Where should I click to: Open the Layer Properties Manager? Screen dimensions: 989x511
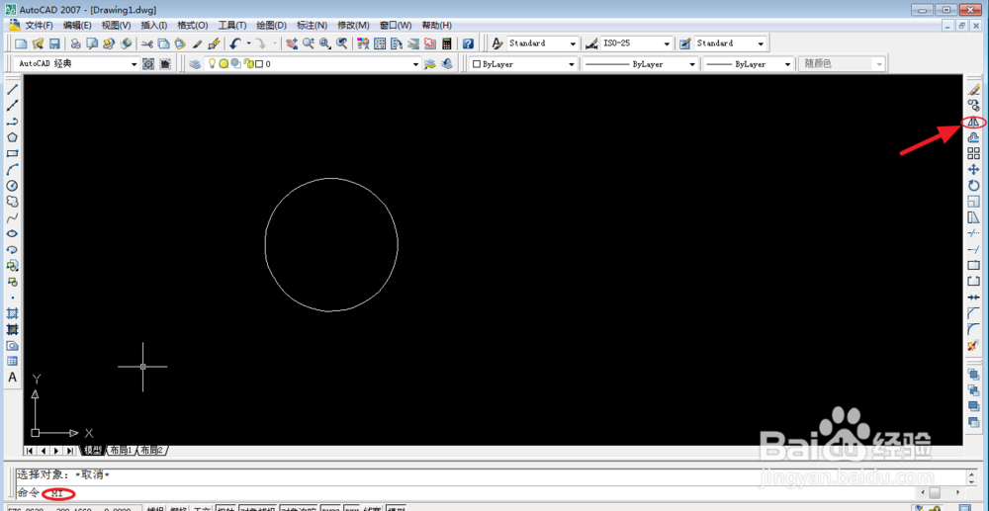[x=195, y=63]
